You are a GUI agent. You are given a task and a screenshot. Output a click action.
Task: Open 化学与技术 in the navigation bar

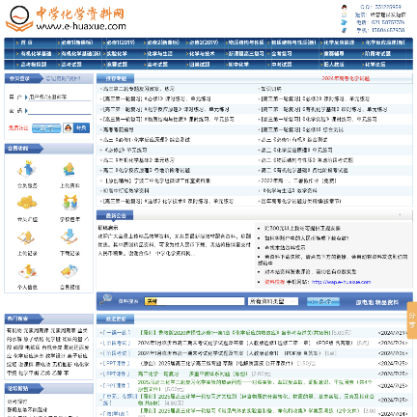click(202, 53)
